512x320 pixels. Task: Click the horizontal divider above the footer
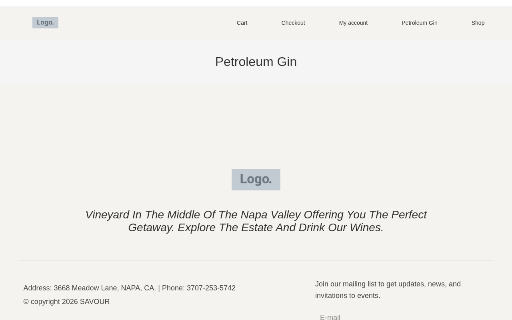256,260
